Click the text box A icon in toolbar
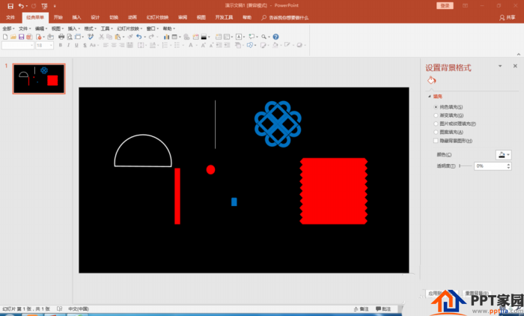The width and height of the screenshot is (524, 316). [239, 37]
